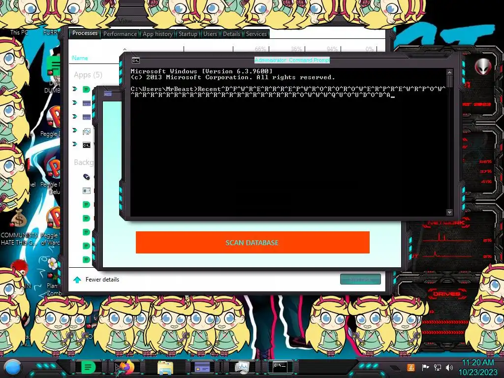Open the network icon in system tray
This screenshot has height=378, width=504.
438,367
